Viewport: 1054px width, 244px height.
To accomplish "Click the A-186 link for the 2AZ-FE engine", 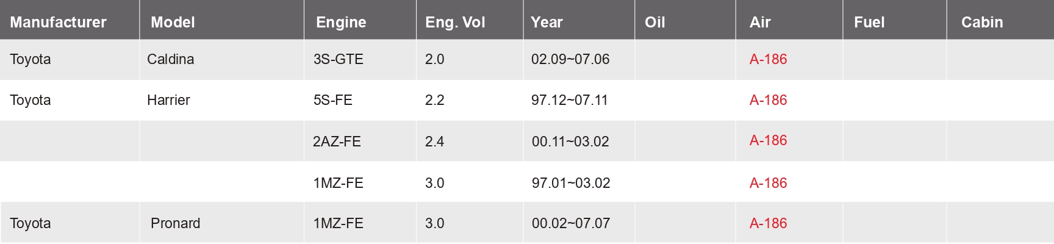I will [x=768, y=140].
